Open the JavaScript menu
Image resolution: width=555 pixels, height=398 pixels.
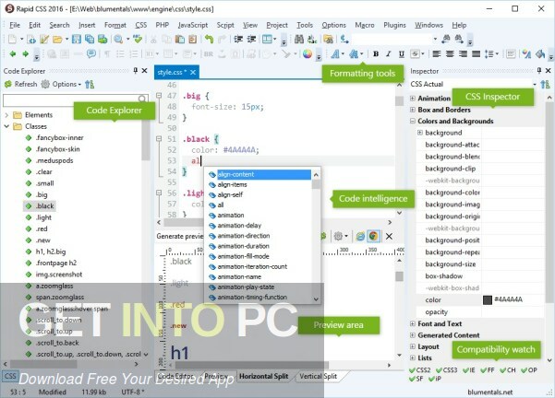(193, 25)
